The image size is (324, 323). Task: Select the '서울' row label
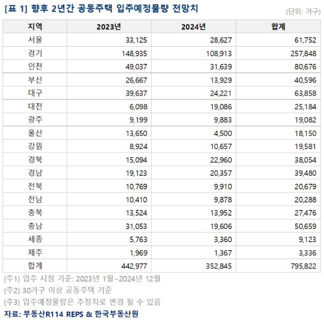tap(35, 40)
